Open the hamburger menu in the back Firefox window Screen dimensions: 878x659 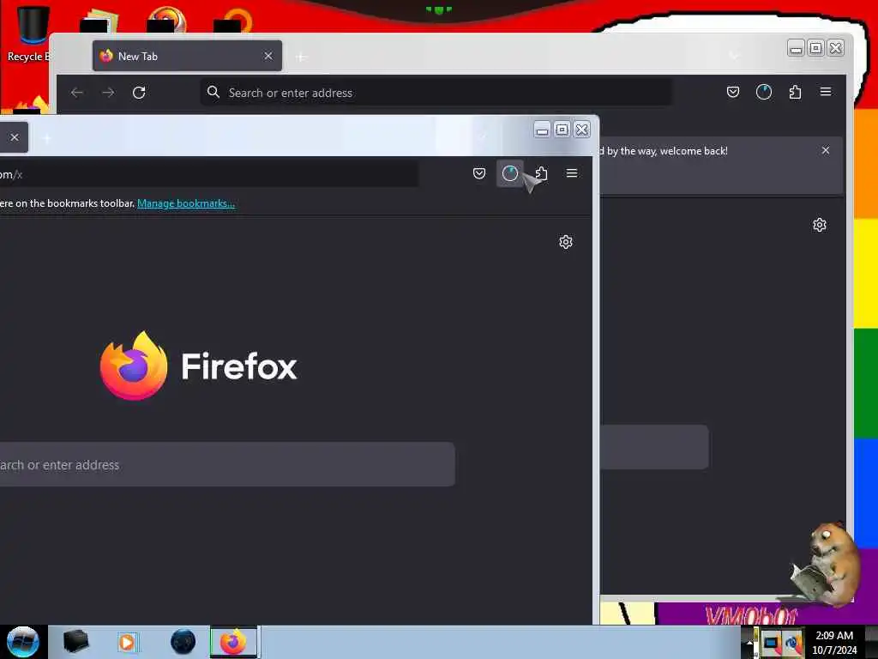[x=826, y=91]
